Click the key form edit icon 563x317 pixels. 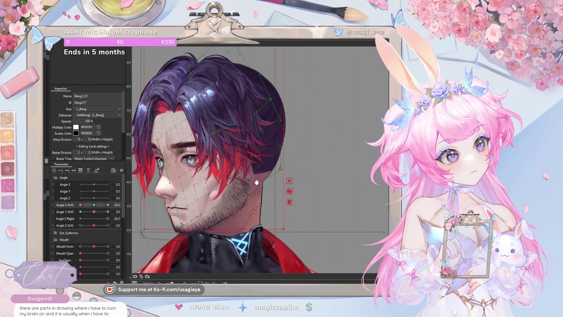pos(81,170)
